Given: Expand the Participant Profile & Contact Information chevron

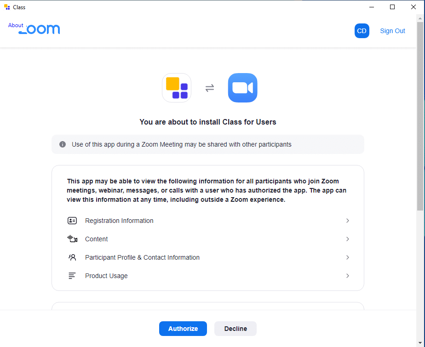Looking at the screenshot, I should tap(347, 257).
